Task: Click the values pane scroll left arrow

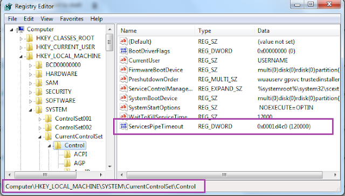Action: [121, 175]
